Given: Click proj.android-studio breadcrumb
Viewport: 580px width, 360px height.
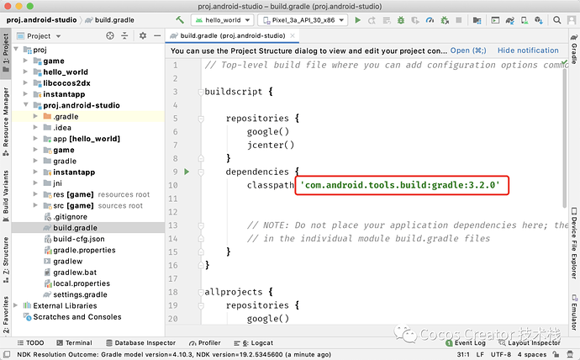Looking at the screenshot, I should pyautogui.click(x=41, y=20).
